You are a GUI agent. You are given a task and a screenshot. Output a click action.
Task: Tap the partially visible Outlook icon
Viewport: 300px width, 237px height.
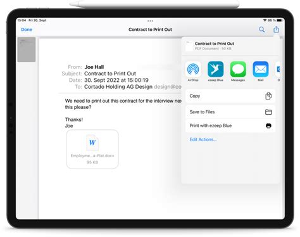278,69
